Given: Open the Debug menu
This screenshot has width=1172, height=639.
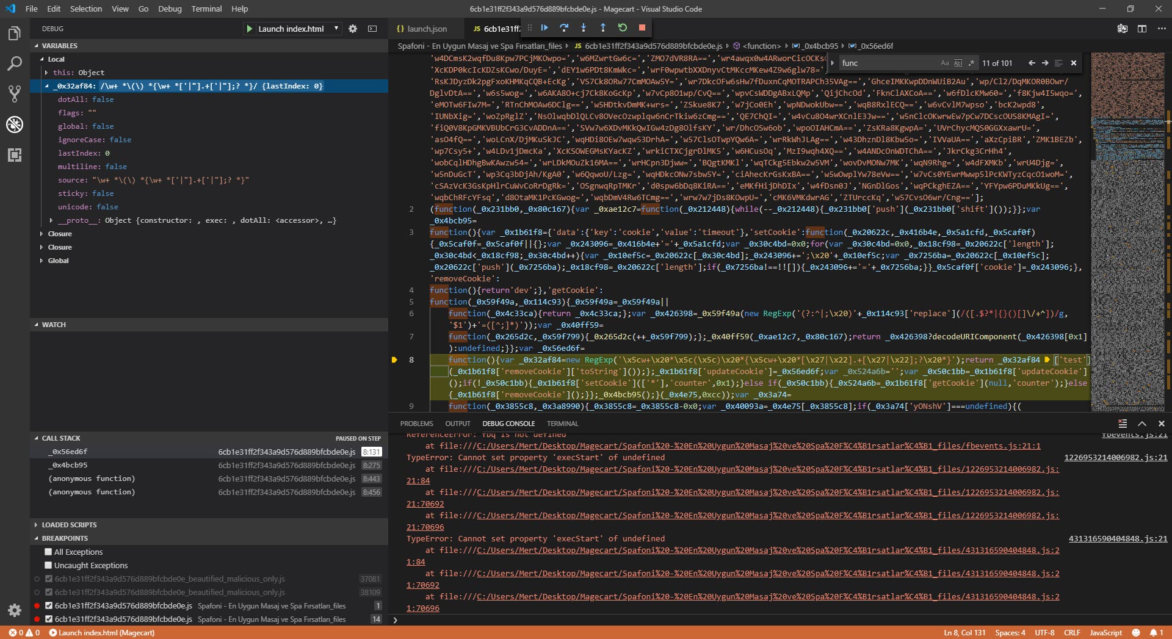Looking at the screenshot, I should pos(170,9).
